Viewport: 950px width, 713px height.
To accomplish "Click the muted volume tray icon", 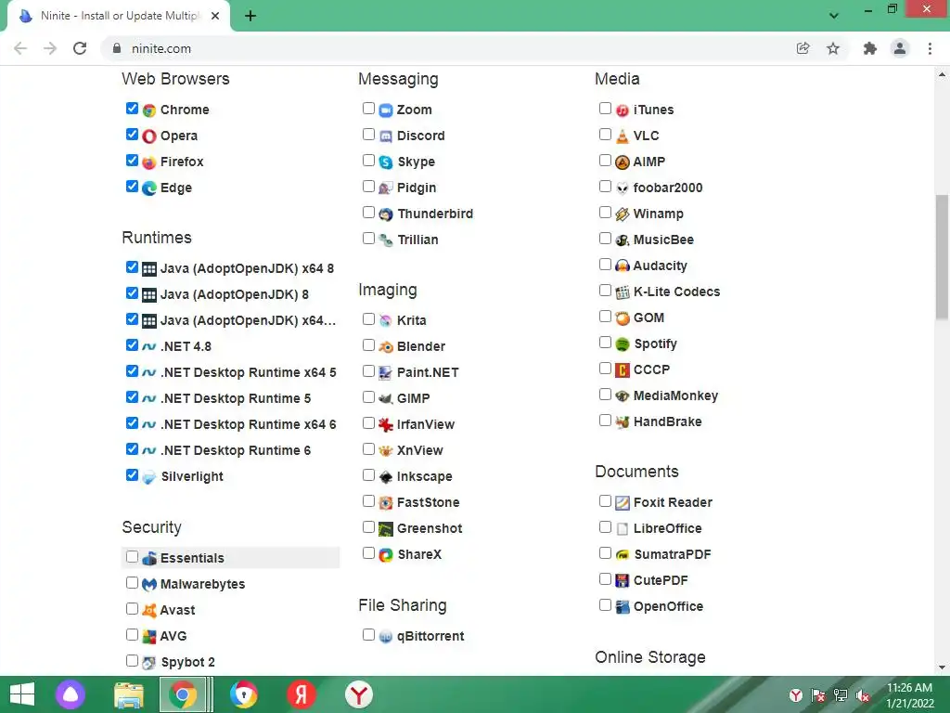I will point(863,695).
